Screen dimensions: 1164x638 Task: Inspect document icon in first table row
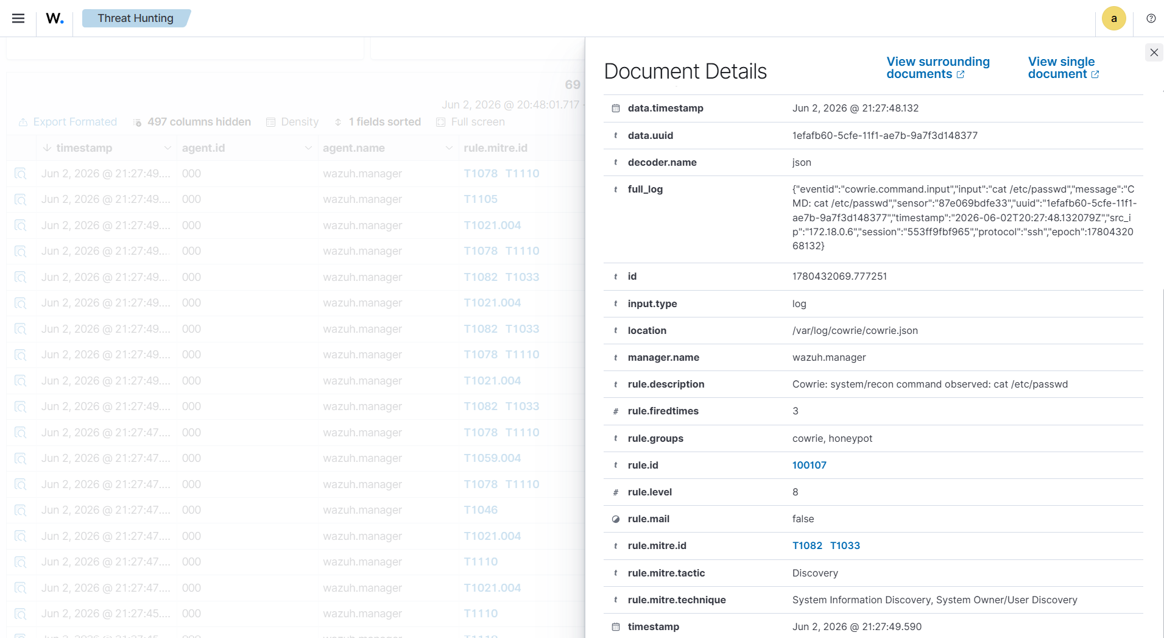click(x=20, y=174)
